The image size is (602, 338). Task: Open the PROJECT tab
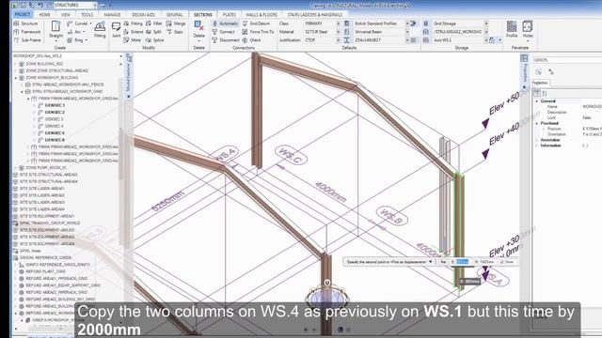(x=23, y=14)
